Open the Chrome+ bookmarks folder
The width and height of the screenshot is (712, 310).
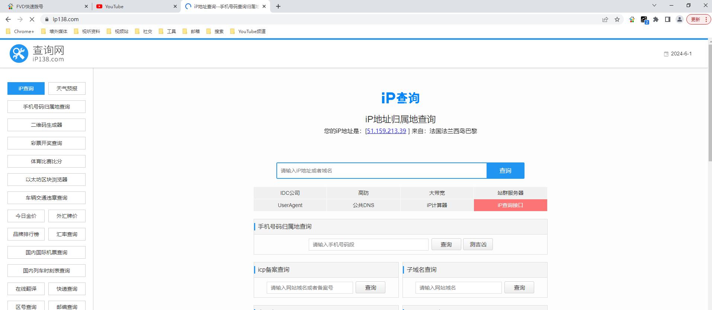point(20,32)
